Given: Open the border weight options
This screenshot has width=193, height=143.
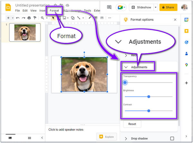Looking at the screenshot, I should click(x=96, y=18).
